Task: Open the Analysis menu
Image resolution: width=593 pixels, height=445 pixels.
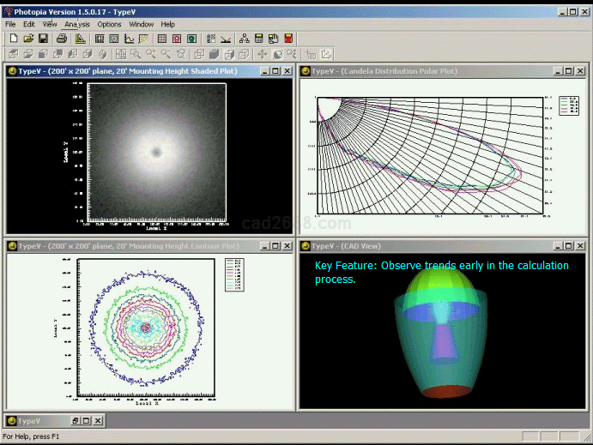Action: (77, 24)
